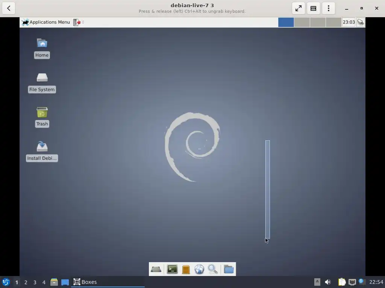This screenshot has height=288, width=385.
Task: Select the File System desktop icon
Action: (x=42, y=83)
